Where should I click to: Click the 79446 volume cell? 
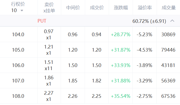(x=168, y=50)
